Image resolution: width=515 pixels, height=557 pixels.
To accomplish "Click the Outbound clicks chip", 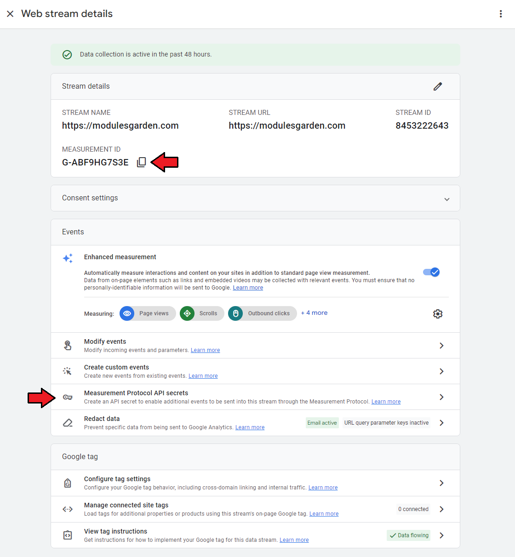I will click(x=263, y=313).
